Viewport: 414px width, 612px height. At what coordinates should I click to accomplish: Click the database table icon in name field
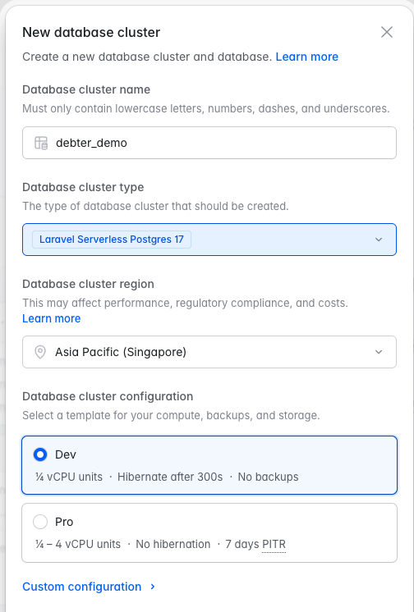point(41,143)
